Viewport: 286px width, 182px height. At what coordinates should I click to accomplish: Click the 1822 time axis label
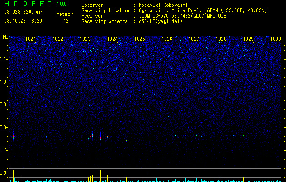click(x=58, y=39)
